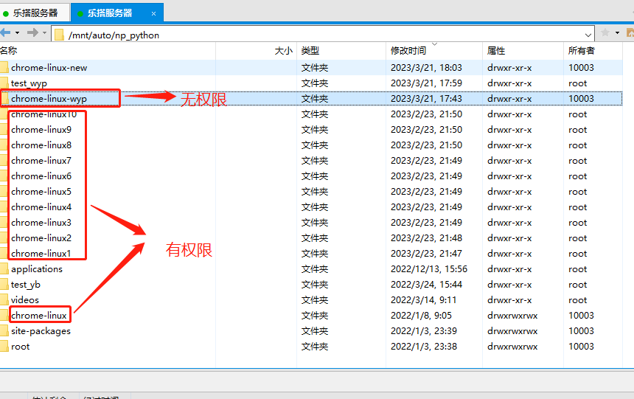Click the folder icon of videos
The image size is (634, 399).
tap(4, 300)
